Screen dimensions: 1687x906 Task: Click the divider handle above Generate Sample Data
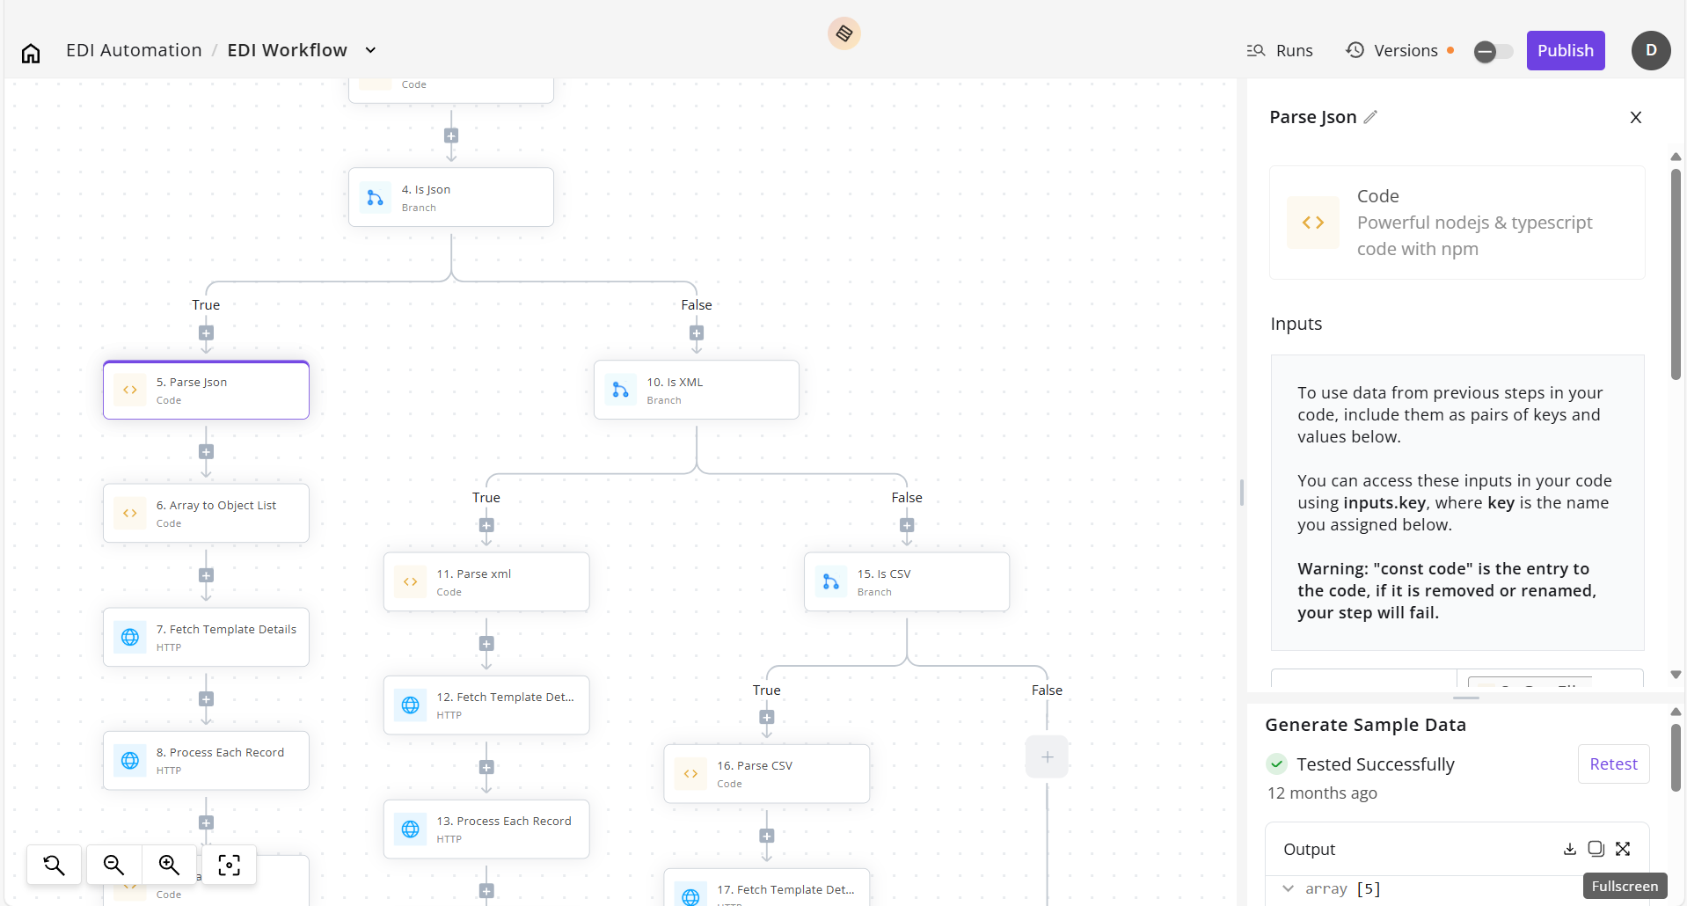1466,698
